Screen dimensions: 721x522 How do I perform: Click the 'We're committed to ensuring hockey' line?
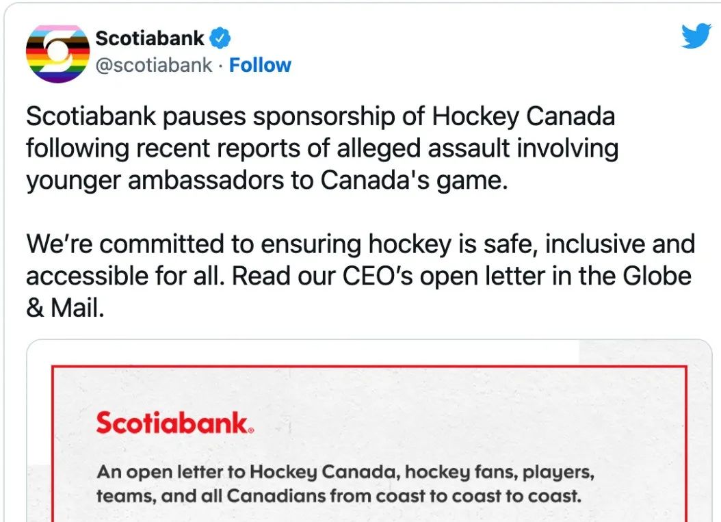point(360,244)
